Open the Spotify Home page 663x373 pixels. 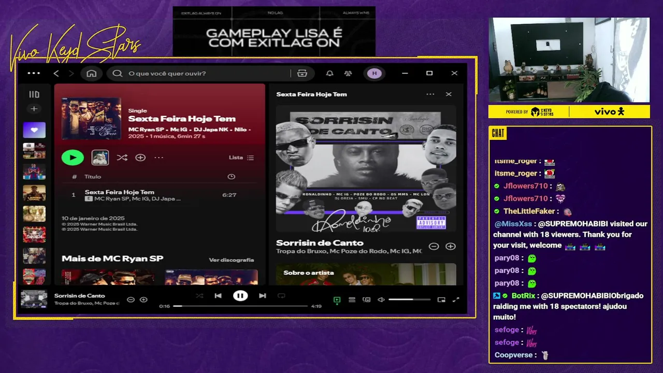92,74
